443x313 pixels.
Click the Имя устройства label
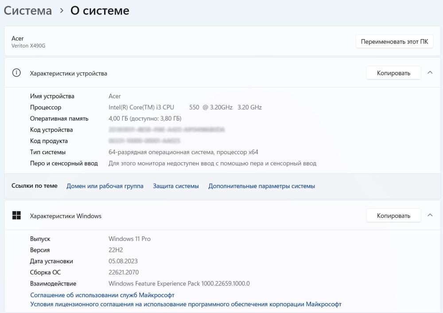pos(52,96)
